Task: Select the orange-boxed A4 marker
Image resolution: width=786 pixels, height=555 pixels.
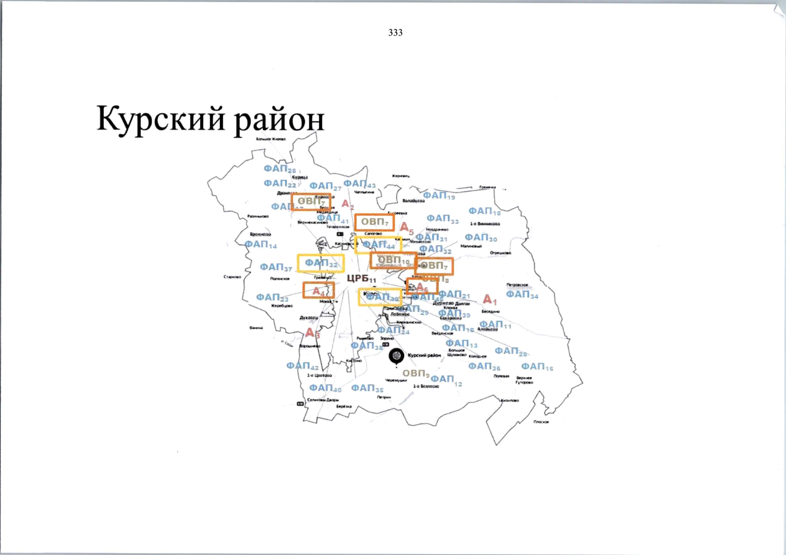Action: point(318,290)
